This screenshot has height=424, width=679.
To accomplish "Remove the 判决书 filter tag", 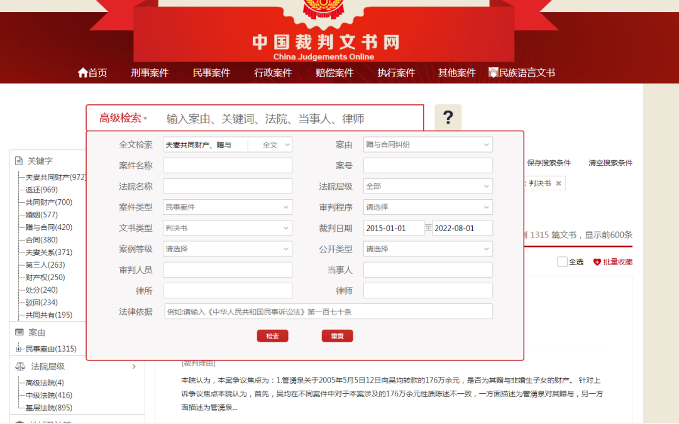I will pyautogui.click(x=559, y=183).
